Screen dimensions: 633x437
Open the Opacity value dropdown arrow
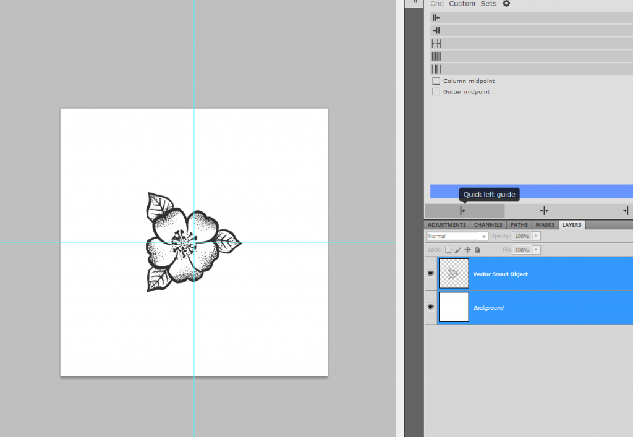(x=535, y=235)
